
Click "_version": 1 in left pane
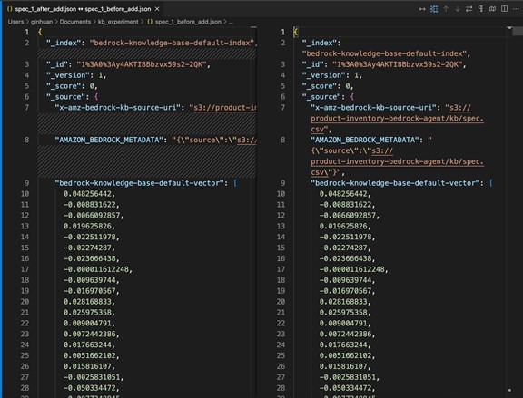click(76, 75)
